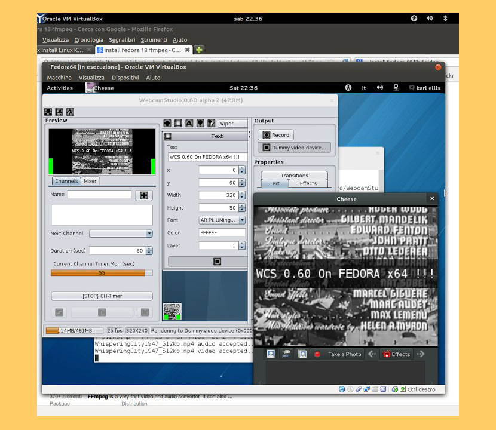Switch to the Mixer tab
The height and width of the screenshot is (430, 496).
[x=90, y=181]
